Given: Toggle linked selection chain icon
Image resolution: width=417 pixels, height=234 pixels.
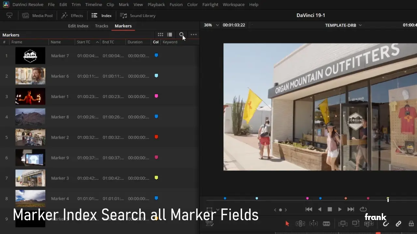Looking at the screenshot, I should coord(398,224).
